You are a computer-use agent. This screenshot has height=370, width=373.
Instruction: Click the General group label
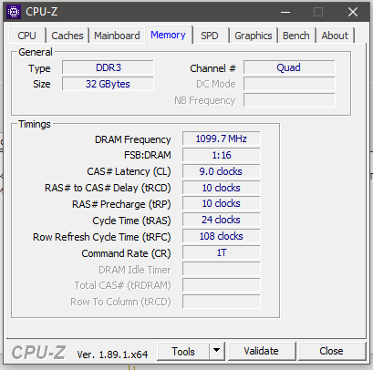tap(36, 52)
